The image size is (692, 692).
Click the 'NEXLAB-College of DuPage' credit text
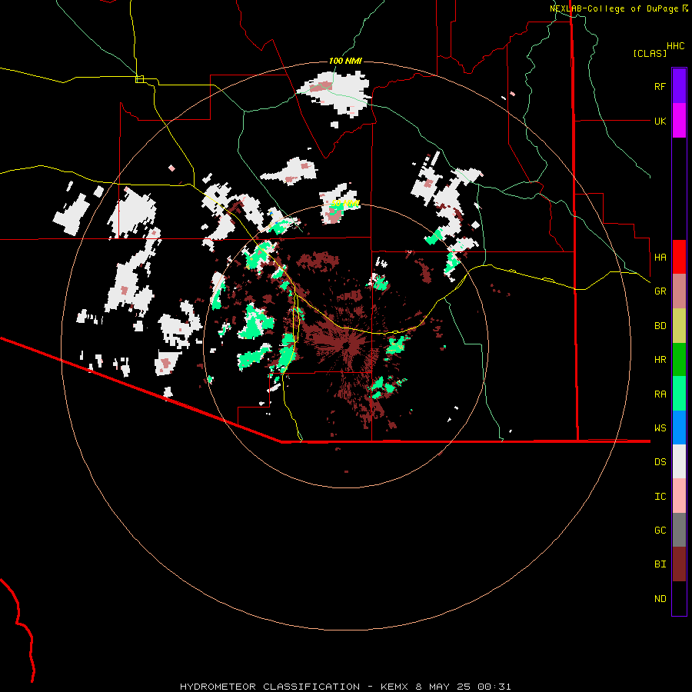(614, 8)
